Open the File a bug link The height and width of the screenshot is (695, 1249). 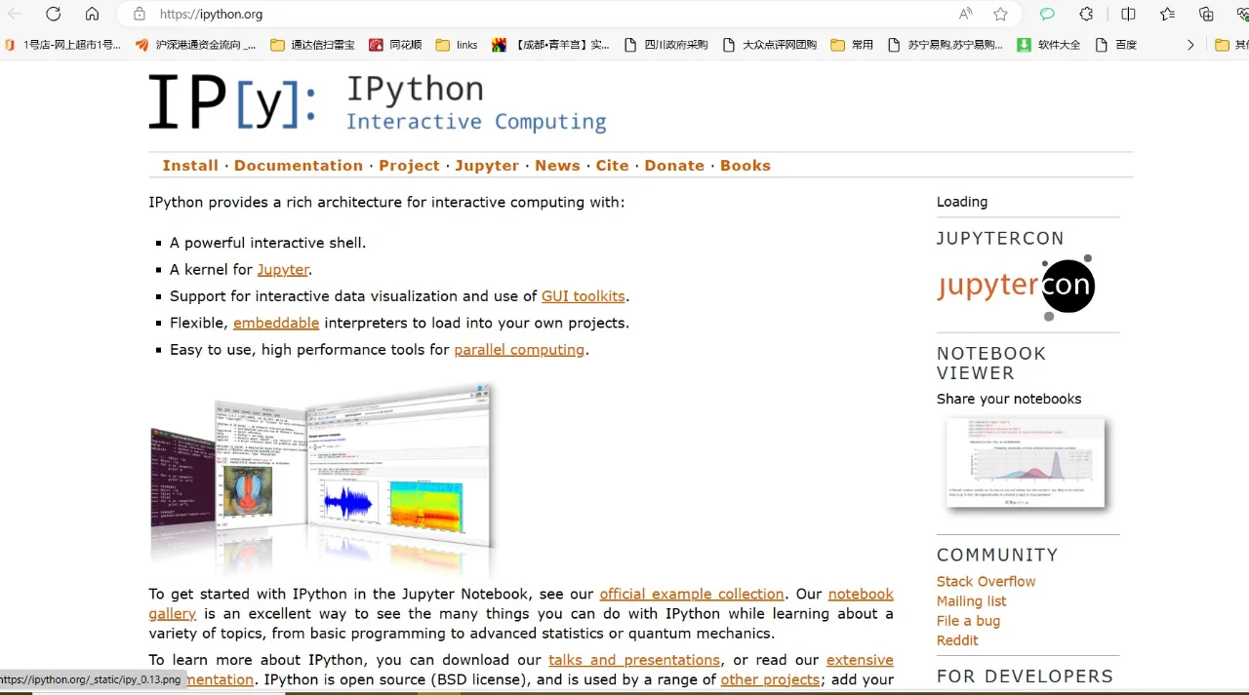click(968, 621)
